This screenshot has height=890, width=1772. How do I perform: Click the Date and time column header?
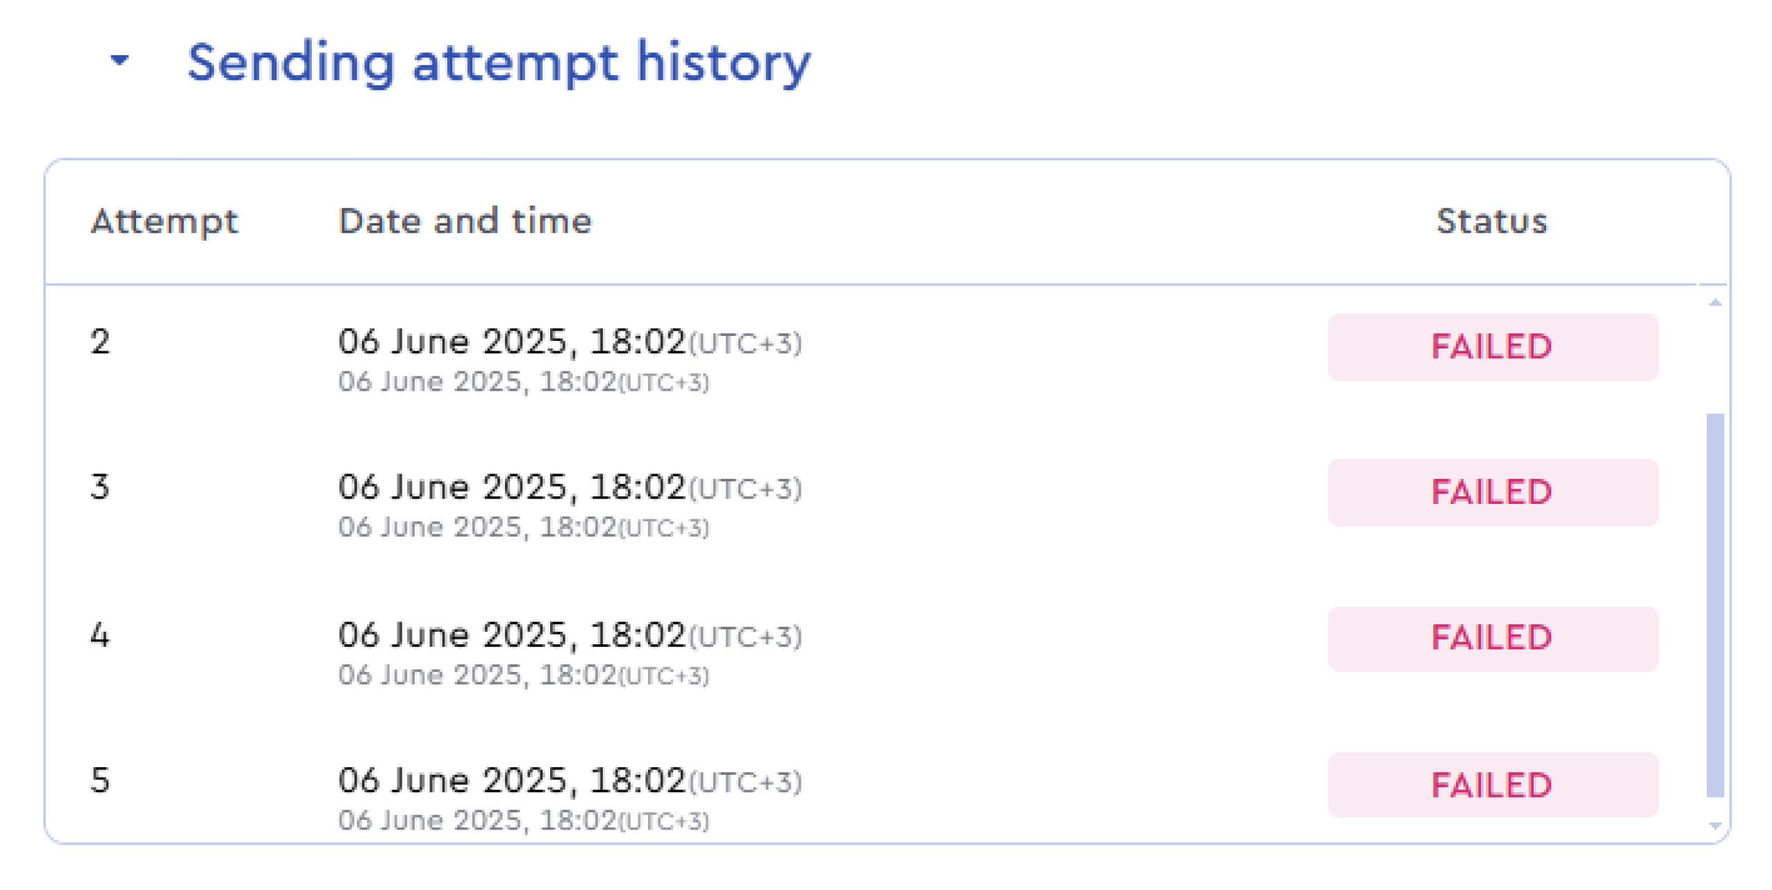pyautogui.click(x=465, y=221)
